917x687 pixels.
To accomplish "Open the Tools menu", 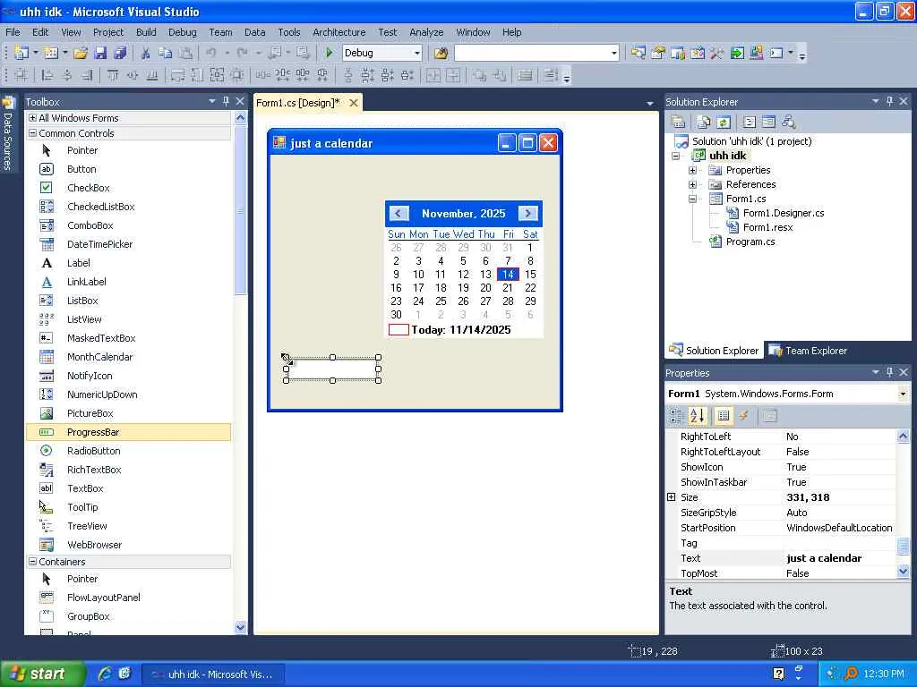I will click(x=289, y=32).
